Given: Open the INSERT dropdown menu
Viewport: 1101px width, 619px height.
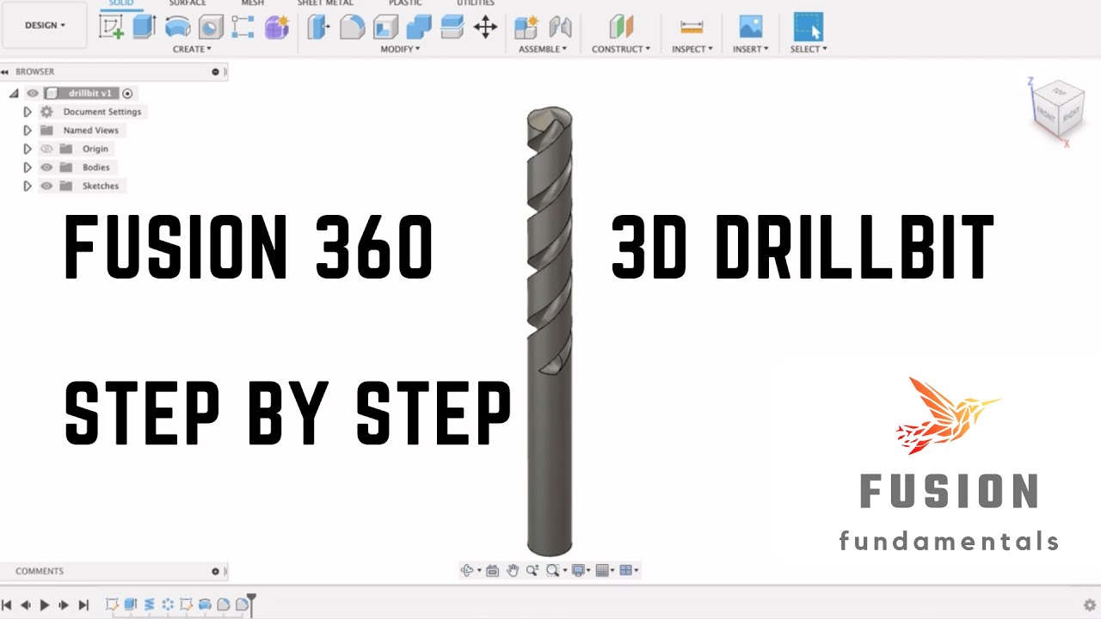Looking at the screenshot, I should tap(751, 49).
